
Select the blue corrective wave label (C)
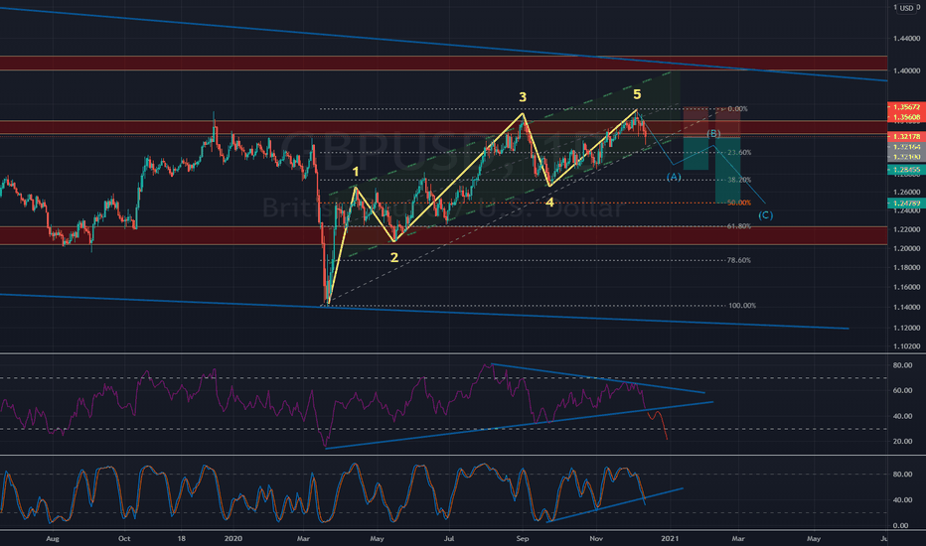[765, 215]
